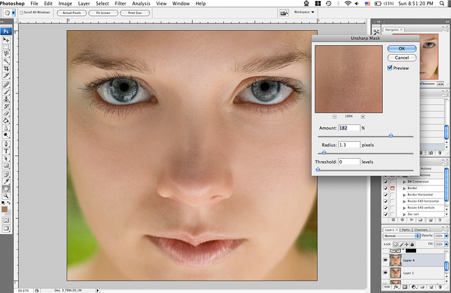Select the Crop tool
The image size is (451, 293).
[x=6, y=68]
